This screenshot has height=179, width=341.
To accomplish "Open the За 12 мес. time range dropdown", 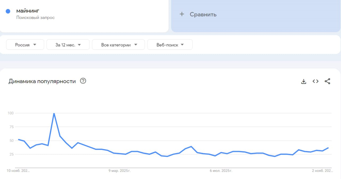I will tap(68, 45).
